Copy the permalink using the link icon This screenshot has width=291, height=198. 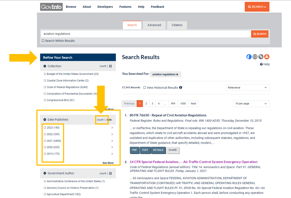click(x=261, y=57)
